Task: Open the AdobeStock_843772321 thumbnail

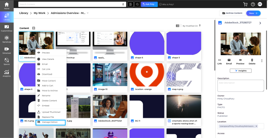Action: point(110,106)
